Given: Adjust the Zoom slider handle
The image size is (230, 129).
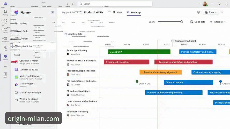Looking at the screenshot, I should pos(182,22).
